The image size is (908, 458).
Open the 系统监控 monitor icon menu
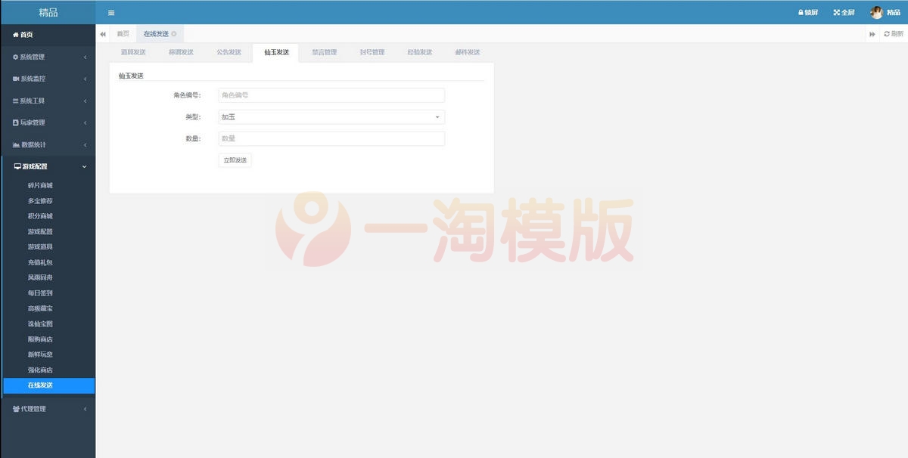pos(16,78)
